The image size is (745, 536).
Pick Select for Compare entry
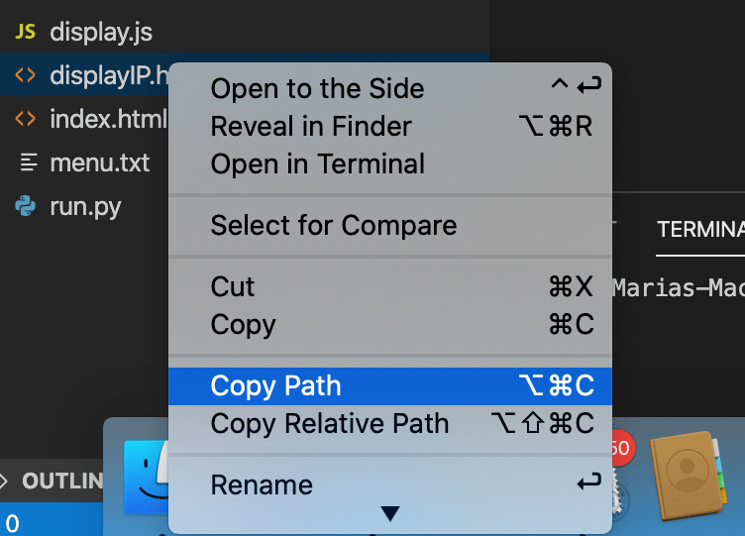(334, 226)
